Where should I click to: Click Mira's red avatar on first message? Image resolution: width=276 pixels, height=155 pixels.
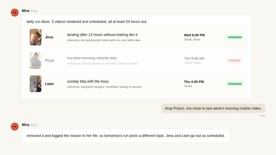(x=15, y=13)
